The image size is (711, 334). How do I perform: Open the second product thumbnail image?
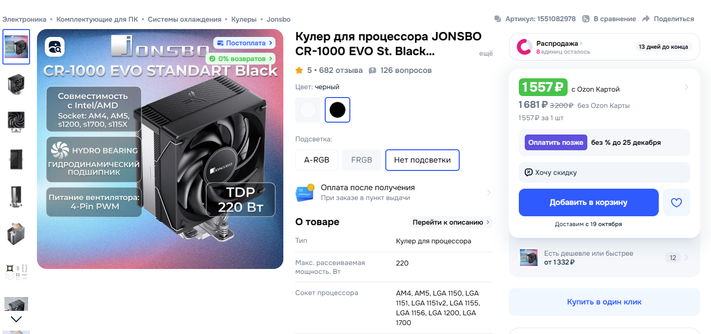[x=16, y=84]
